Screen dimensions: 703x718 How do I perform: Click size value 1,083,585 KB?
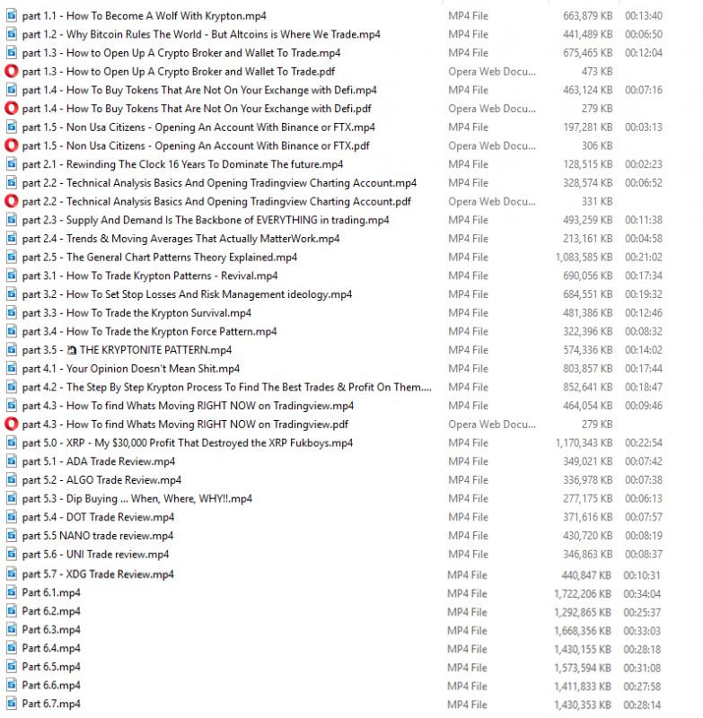(x=584, y=258)
